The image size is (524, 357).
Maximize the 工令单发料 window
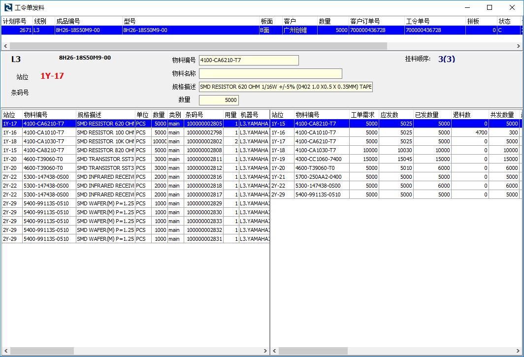490,7
